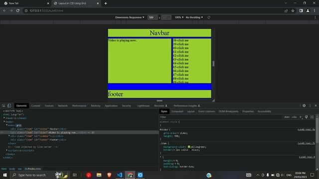Open the Security tab
Viewport: 319px width, 179px height.
(x=126, y=106)
